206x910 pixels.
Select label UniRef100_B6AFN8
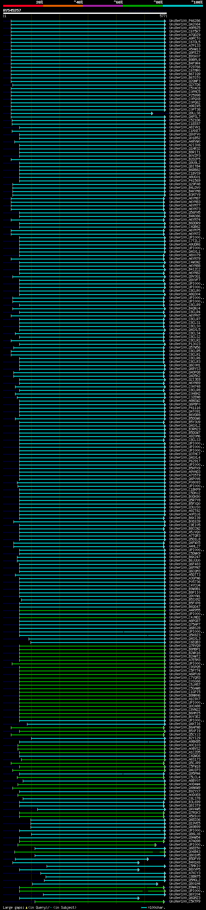pos(185,727)
